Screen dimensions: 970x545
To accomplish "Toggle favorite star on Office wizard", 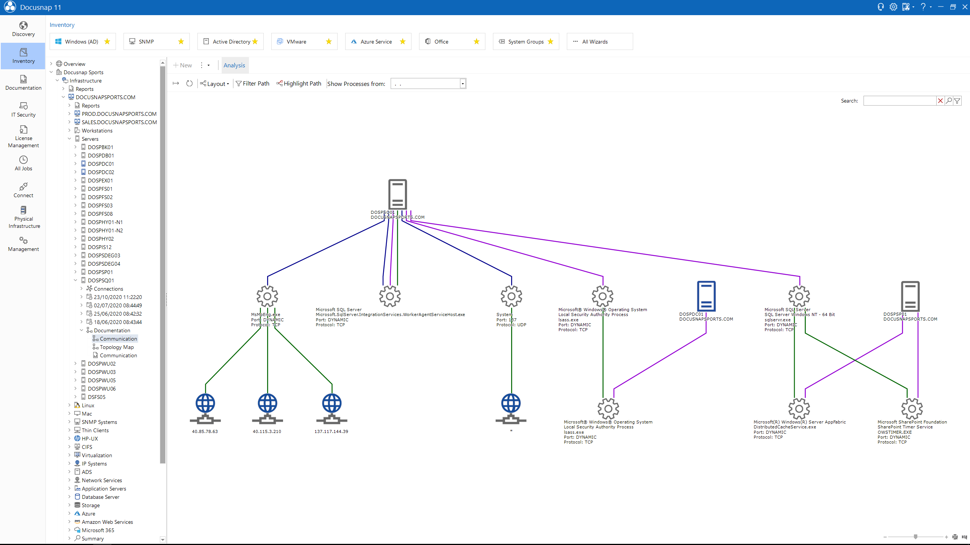I will coord(477,41).
